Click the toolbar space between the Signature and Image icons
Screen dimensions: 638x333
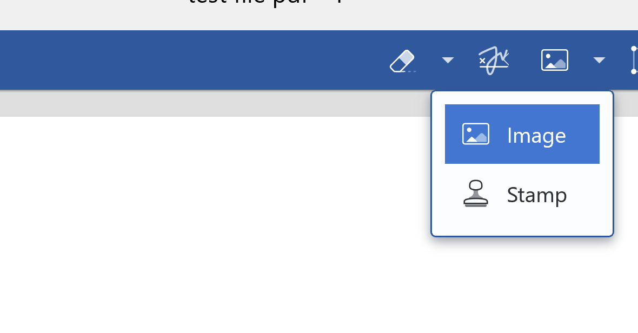[526, 60]
